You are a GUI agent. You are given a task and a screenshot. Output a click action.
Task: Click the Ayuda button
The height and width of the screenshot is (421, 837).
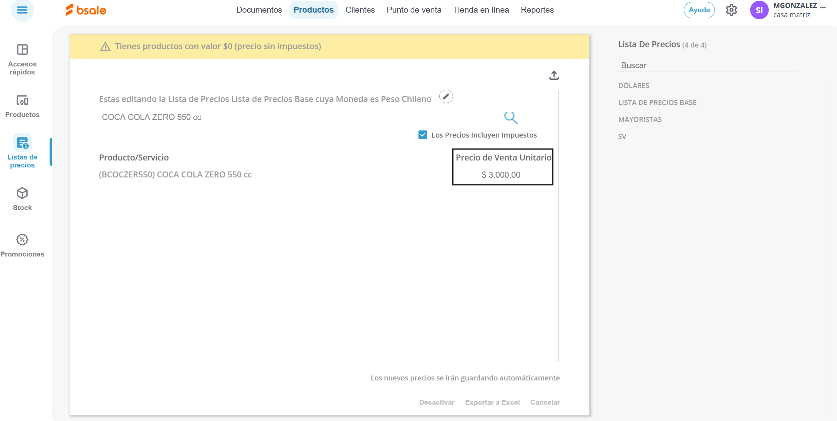(699, 10)
